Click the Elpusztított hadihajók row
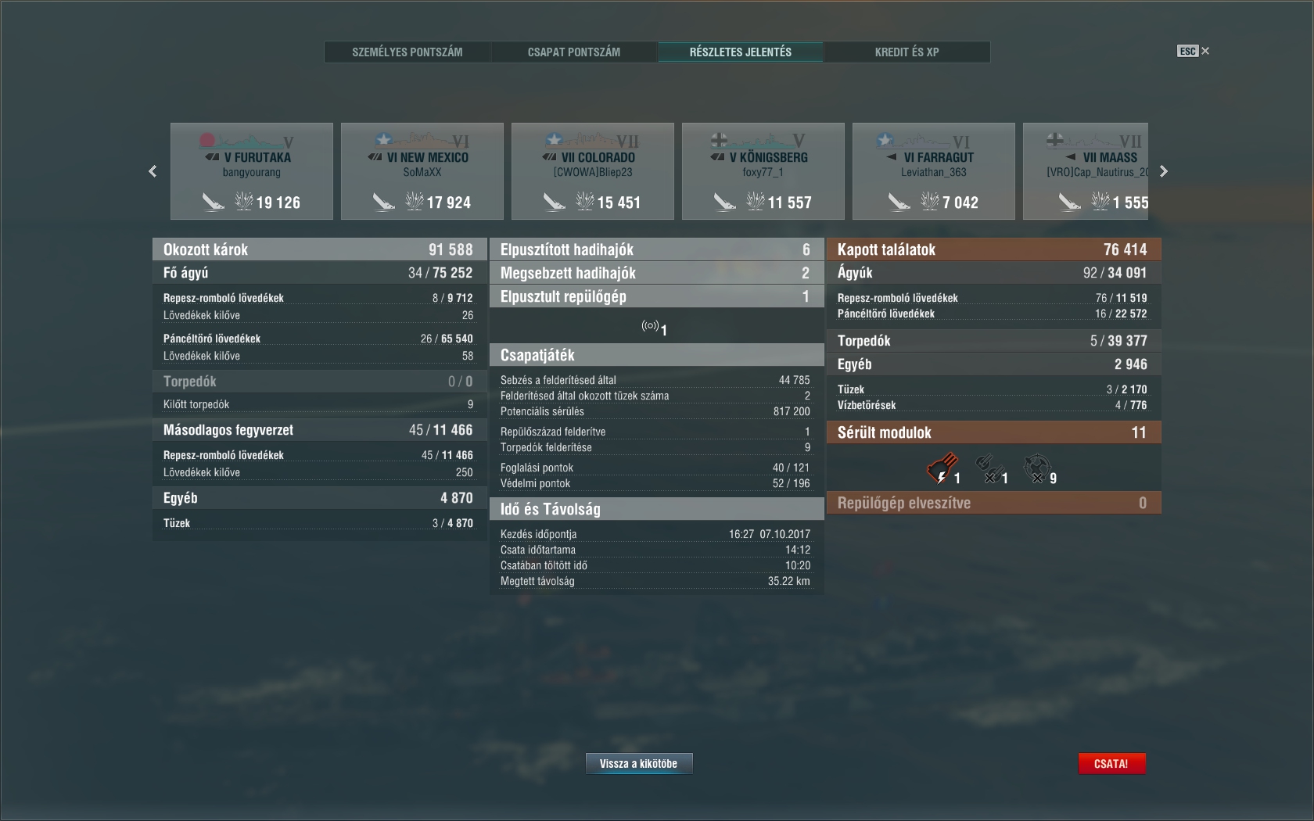Image resolution: width=1314 pixels, height=821 pixels. click(656, 249)
